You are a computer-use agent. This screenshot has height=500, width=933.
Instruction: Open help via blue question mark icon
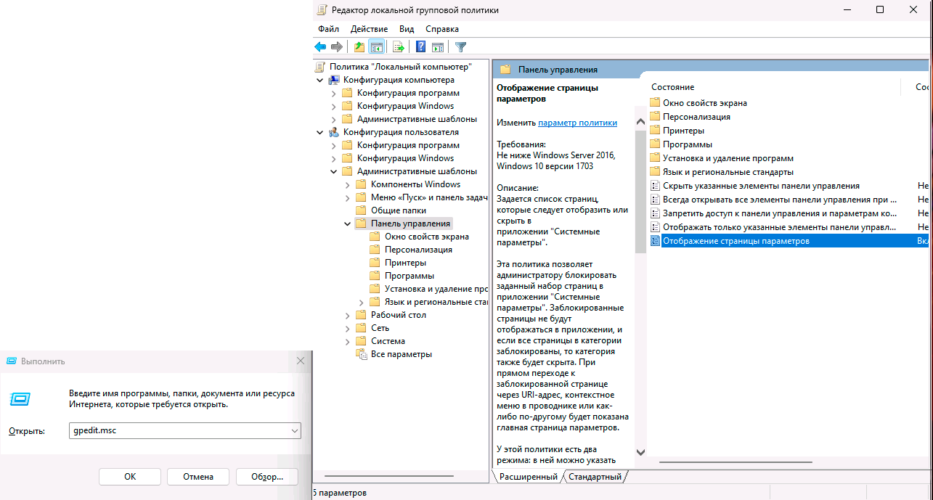(x=420, y=47)
